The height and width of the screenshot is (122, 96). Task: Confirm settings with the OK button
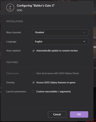click(79, 114)
